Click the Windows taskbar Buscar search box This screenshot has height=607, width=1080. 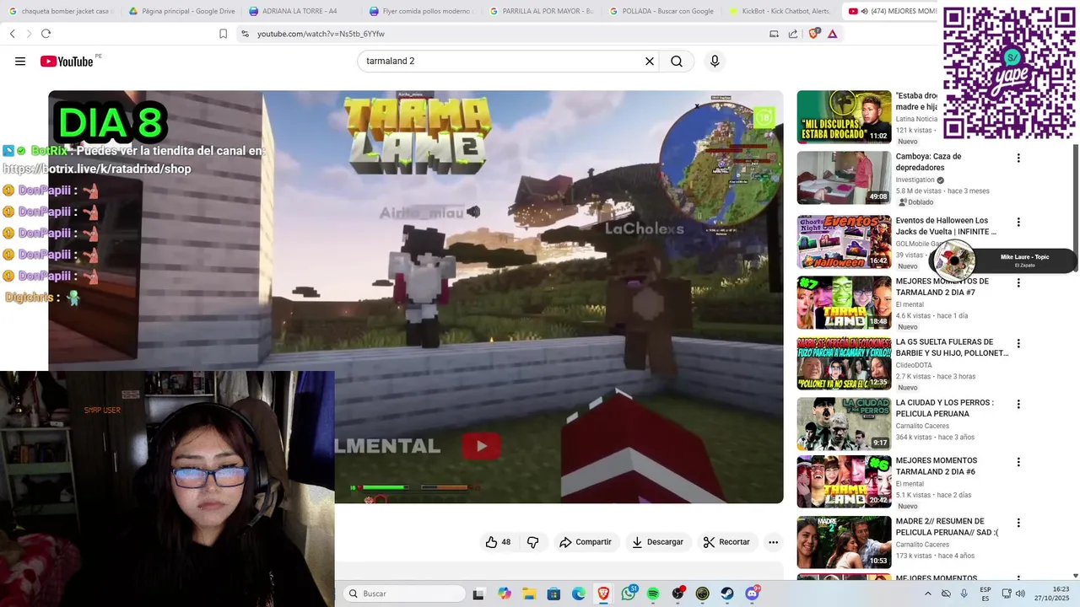coord(405,594)
